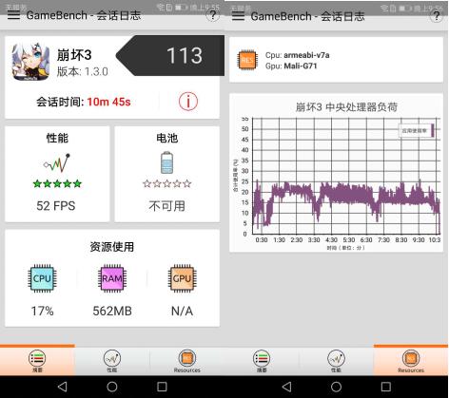The height and width of the screenshot is (398, 449).
Task: Tap the 版本: 1.3.0 version text
Action: coord(83,71)
